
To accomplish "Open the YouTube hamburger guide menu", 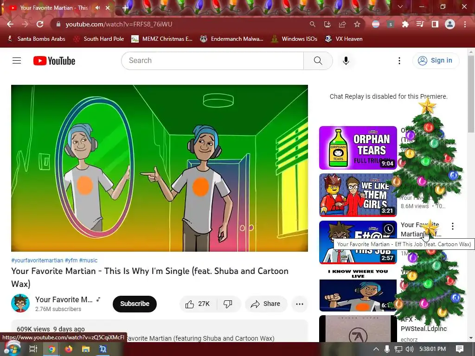I will tap(17, 61).
